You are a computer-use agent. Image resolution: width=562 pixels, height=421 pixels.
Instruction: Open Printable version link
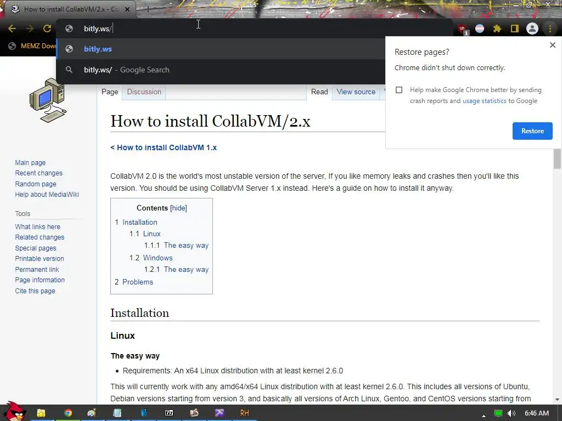40,259
